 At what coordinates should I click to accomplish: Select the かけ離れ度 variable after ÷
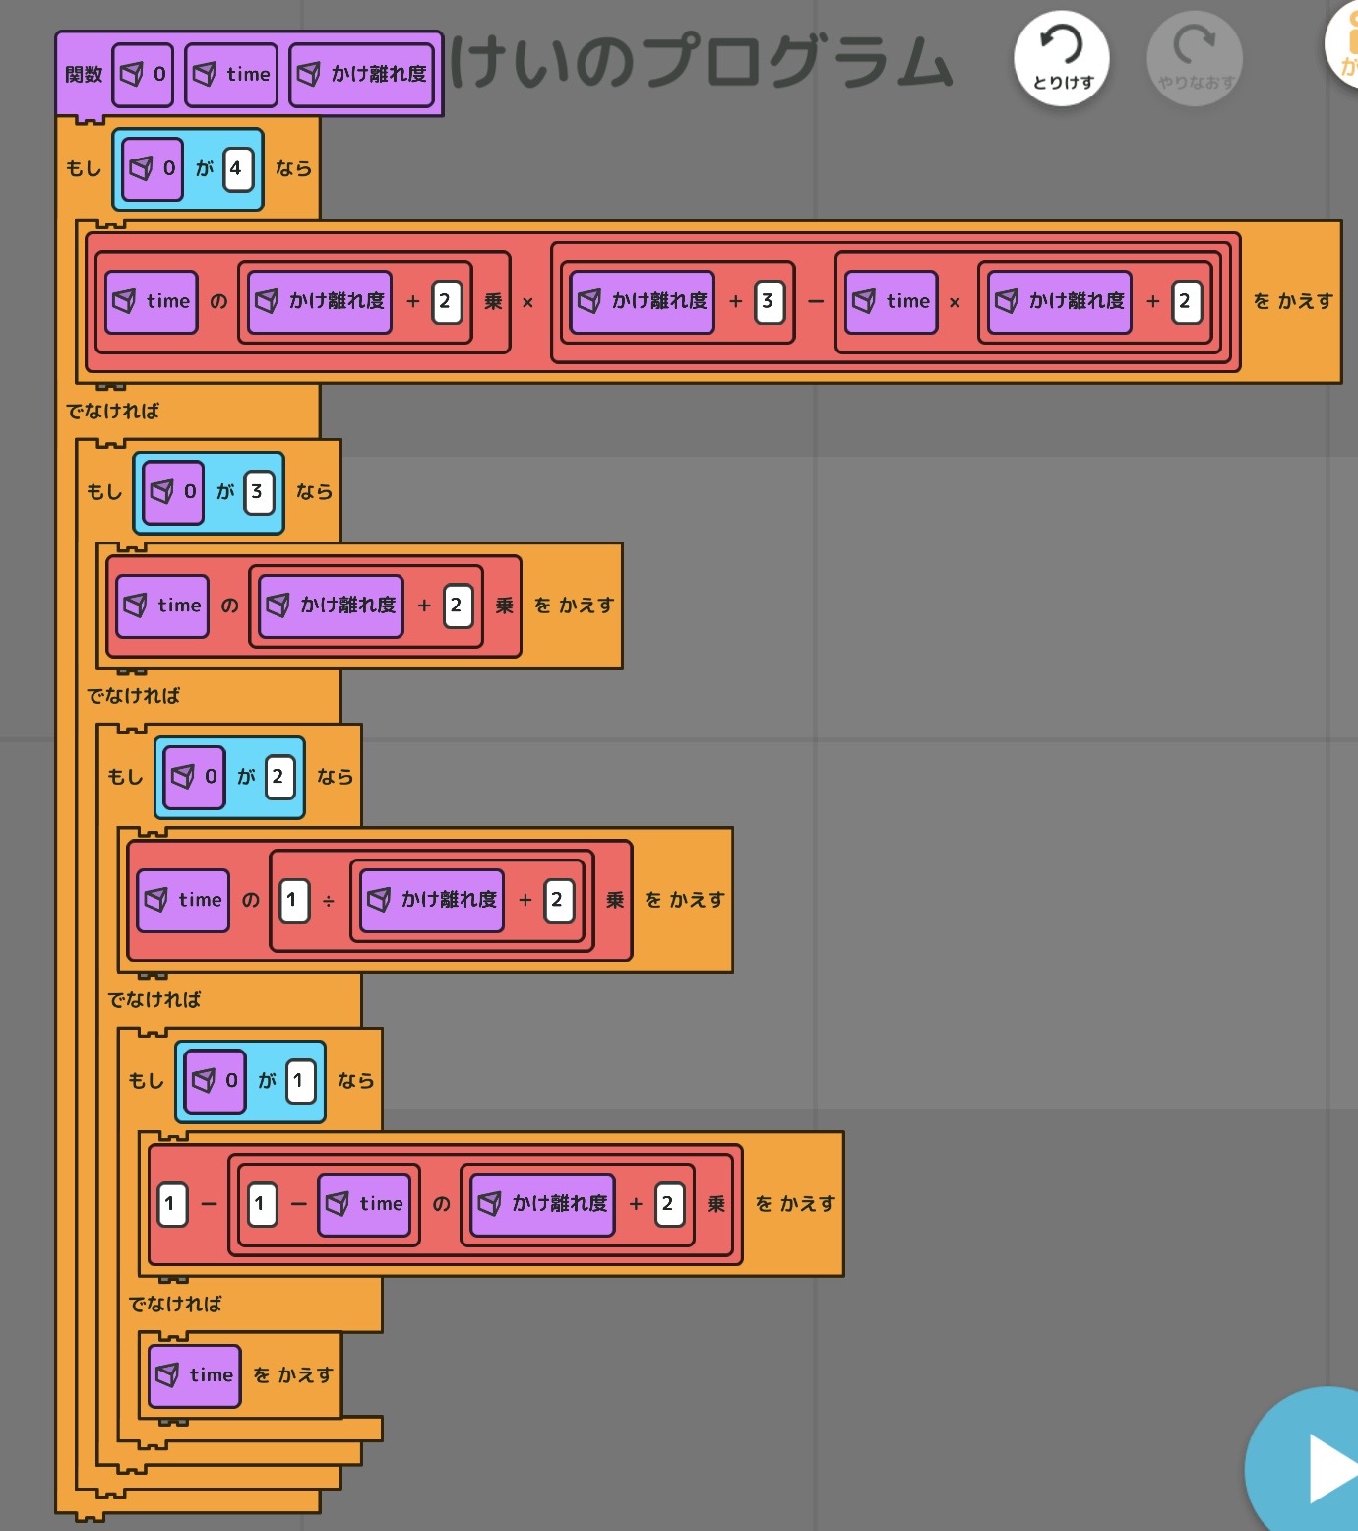(432, 900)
